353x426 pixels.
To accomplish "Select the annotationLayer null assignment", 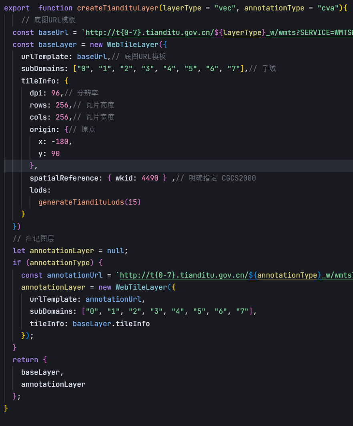I will 115,250.
